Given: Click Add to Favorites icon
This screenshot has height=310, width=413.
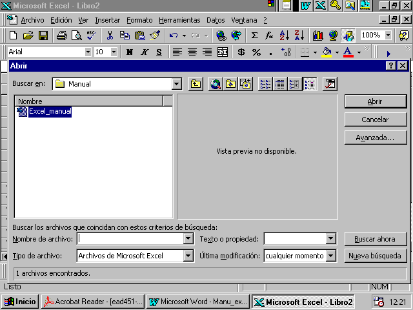Looking at the screenshot, I should point(245,84).
